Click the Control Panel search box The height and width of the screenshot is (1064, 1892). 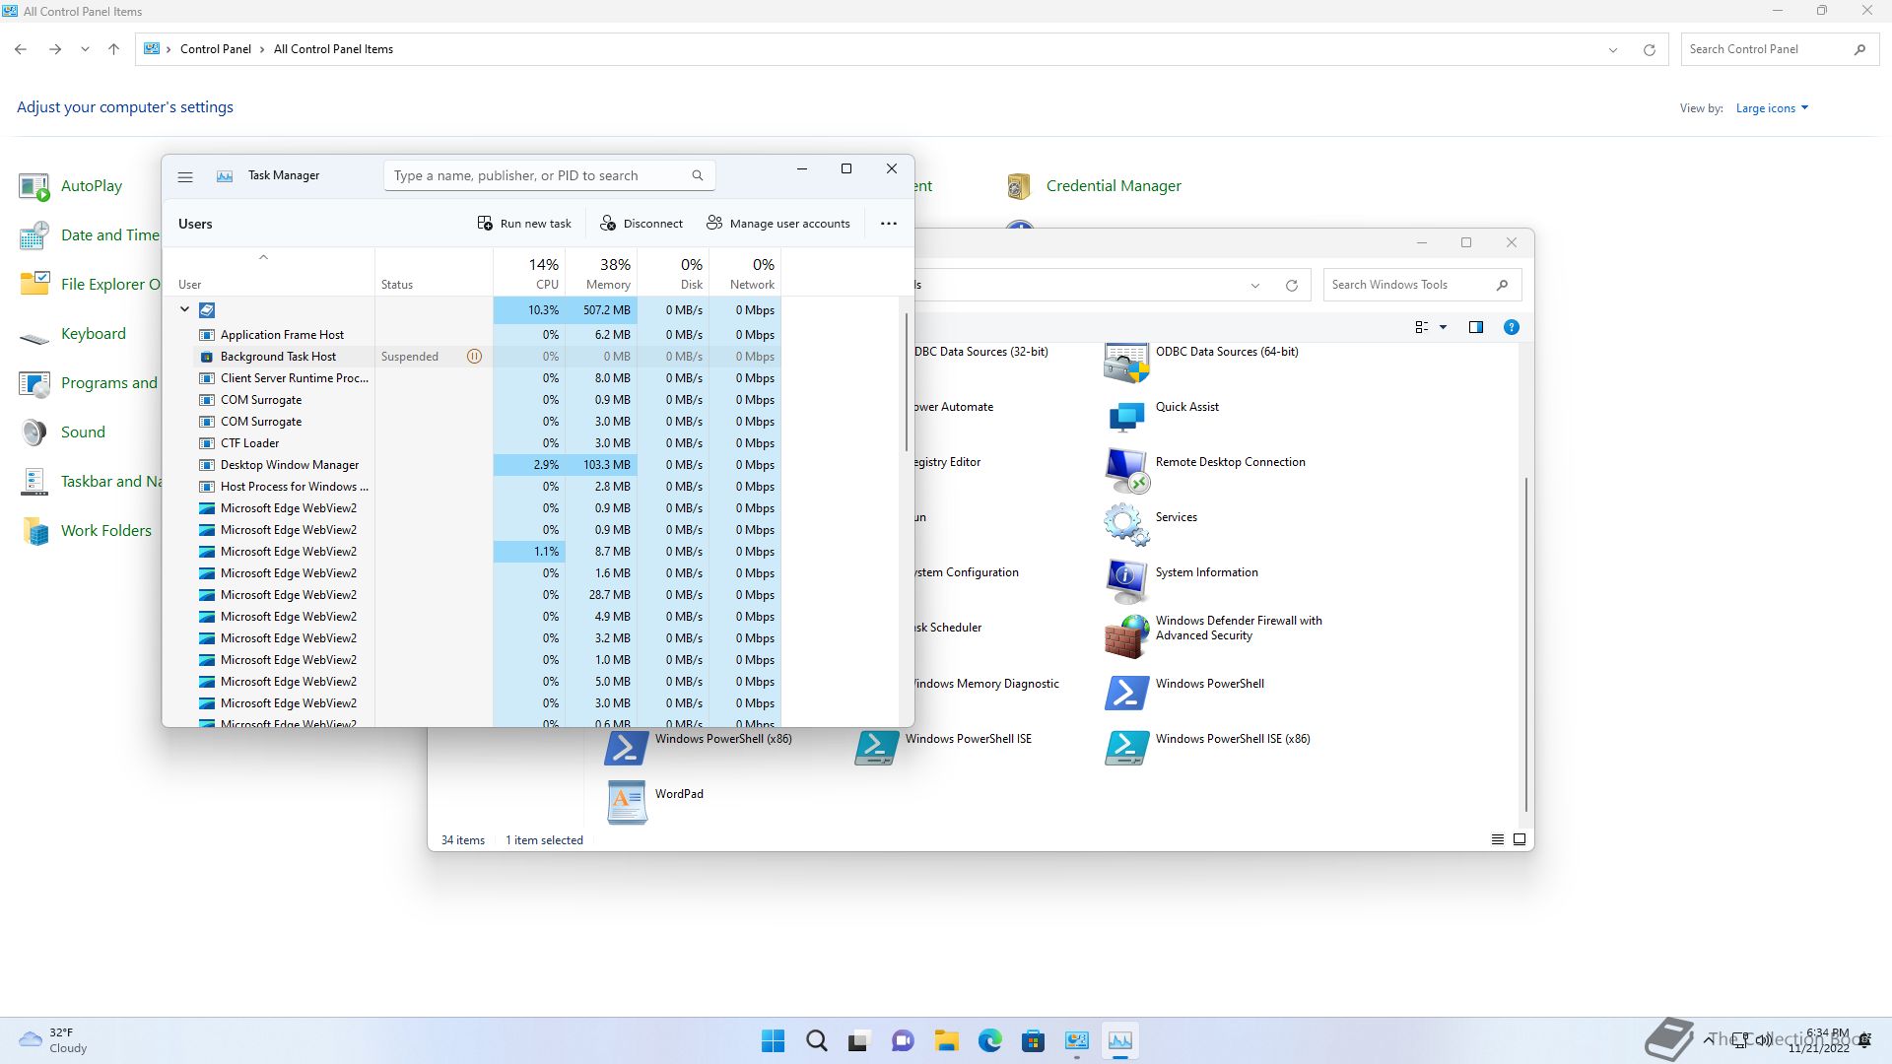(x=1779, y=49)
